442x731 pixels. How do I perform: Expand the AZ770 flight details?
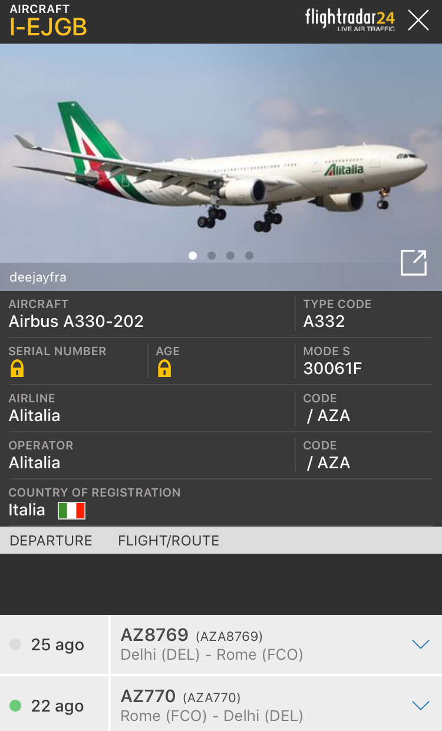421,706
